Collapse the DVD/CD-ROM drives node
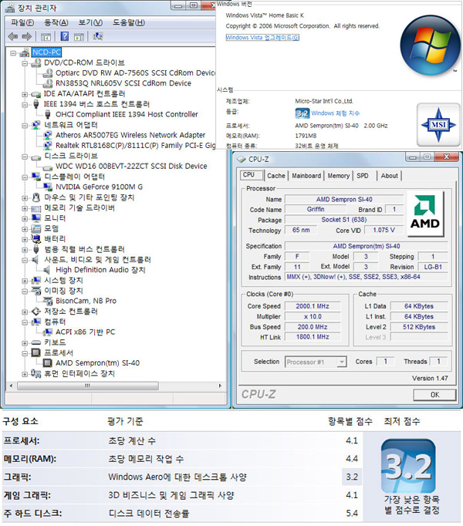The height and width of the screenshot is (526, 463). [25, 63]
